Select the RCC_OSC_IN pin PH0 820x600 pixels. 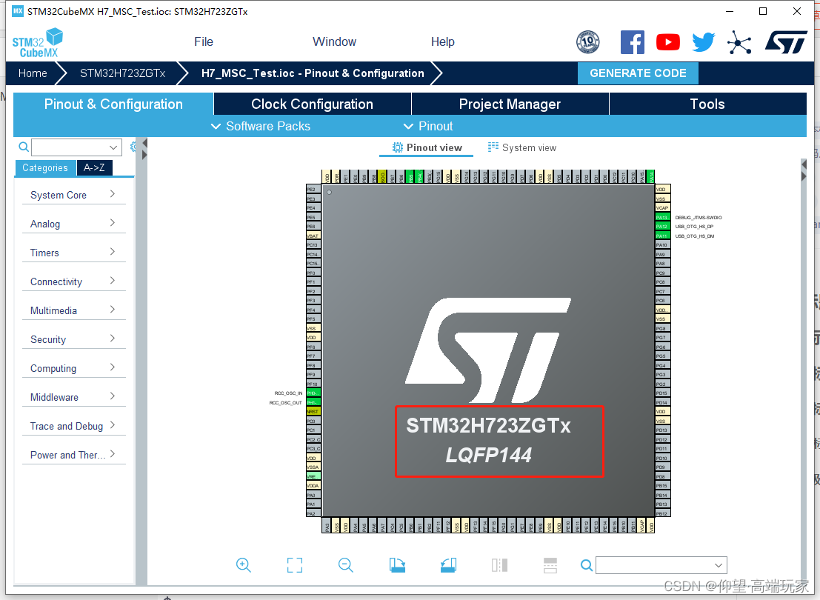(x=313, y=393)
